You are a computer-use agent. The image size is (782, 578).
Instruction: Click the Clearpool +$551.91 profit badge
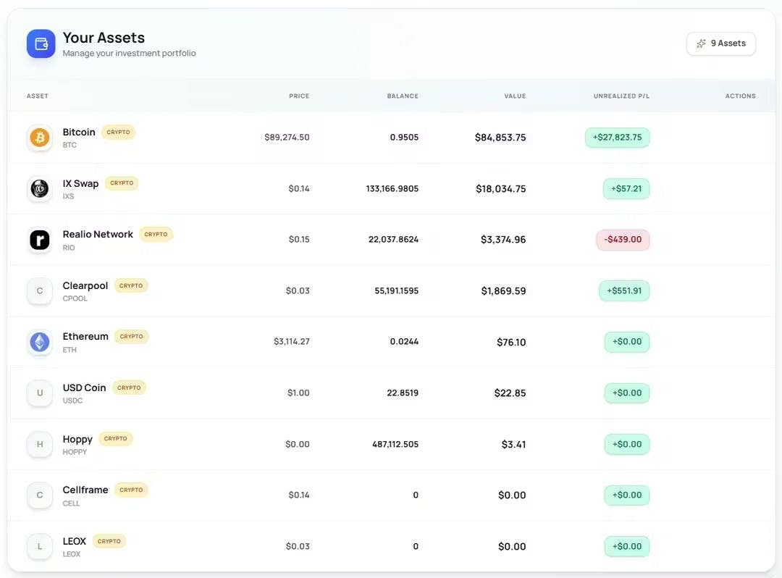624,290
